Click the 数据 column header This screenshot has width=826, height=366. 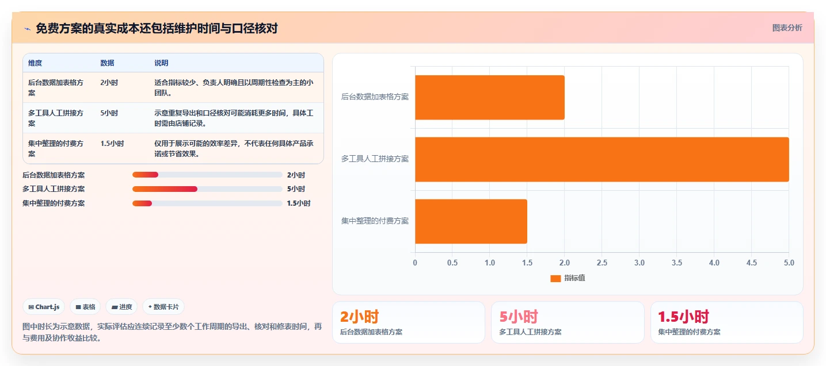pyautogui.click(x=107, y=63)
